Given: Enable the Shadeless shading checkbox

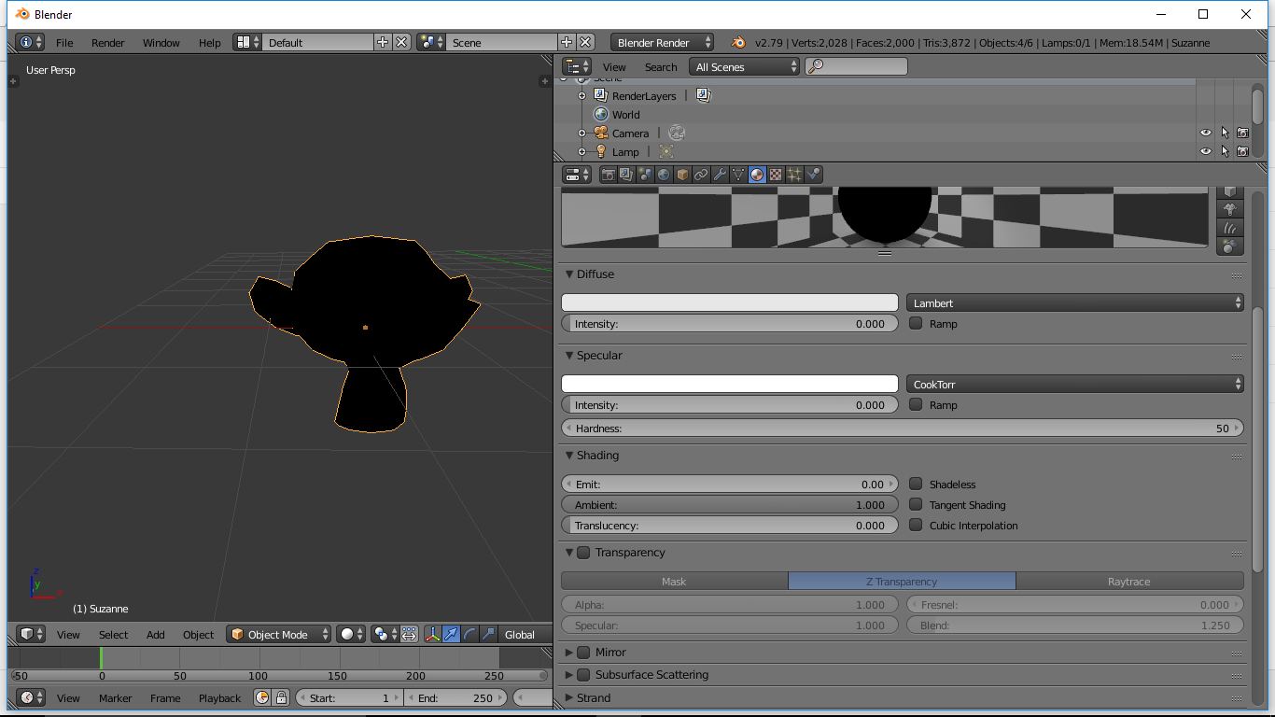Looking at the screenshot, I should (916, 484).
